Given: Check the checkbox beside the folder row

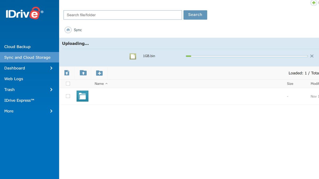Looking at the screenshot, I should pyautogui.click(x=68, y=96).
